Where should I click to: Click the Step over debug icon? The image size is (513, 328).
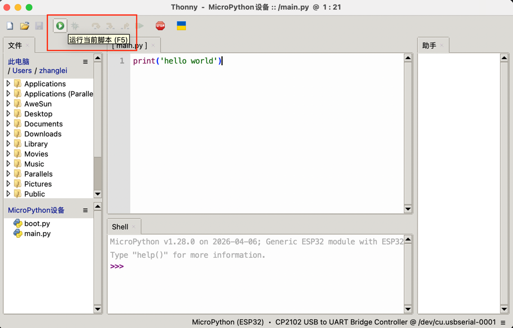[96, 26]
